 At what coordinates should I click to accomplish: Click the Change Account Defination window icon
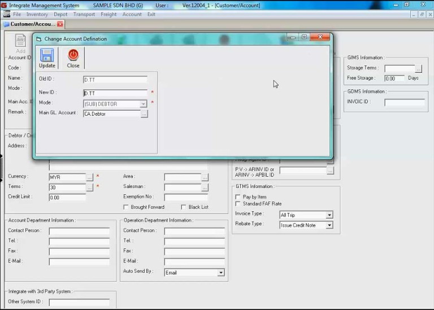coord(39,39)
